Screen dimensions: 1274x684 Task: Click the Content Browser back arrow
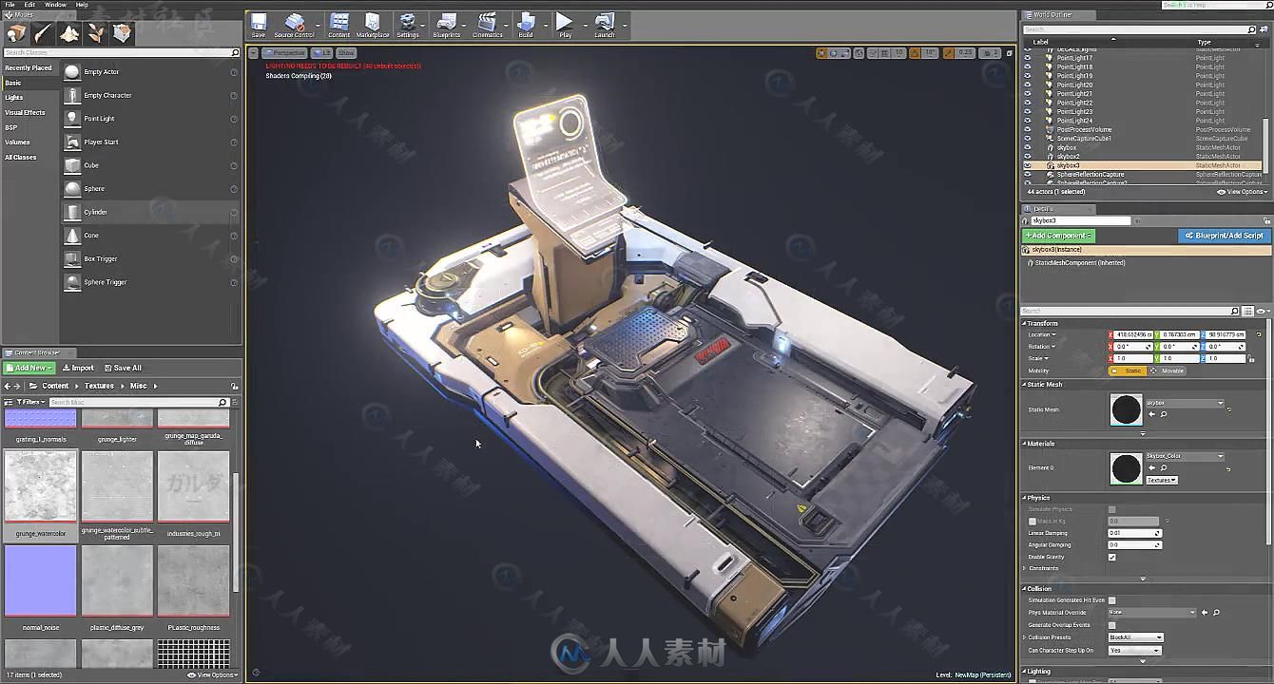tap(8, 386)
